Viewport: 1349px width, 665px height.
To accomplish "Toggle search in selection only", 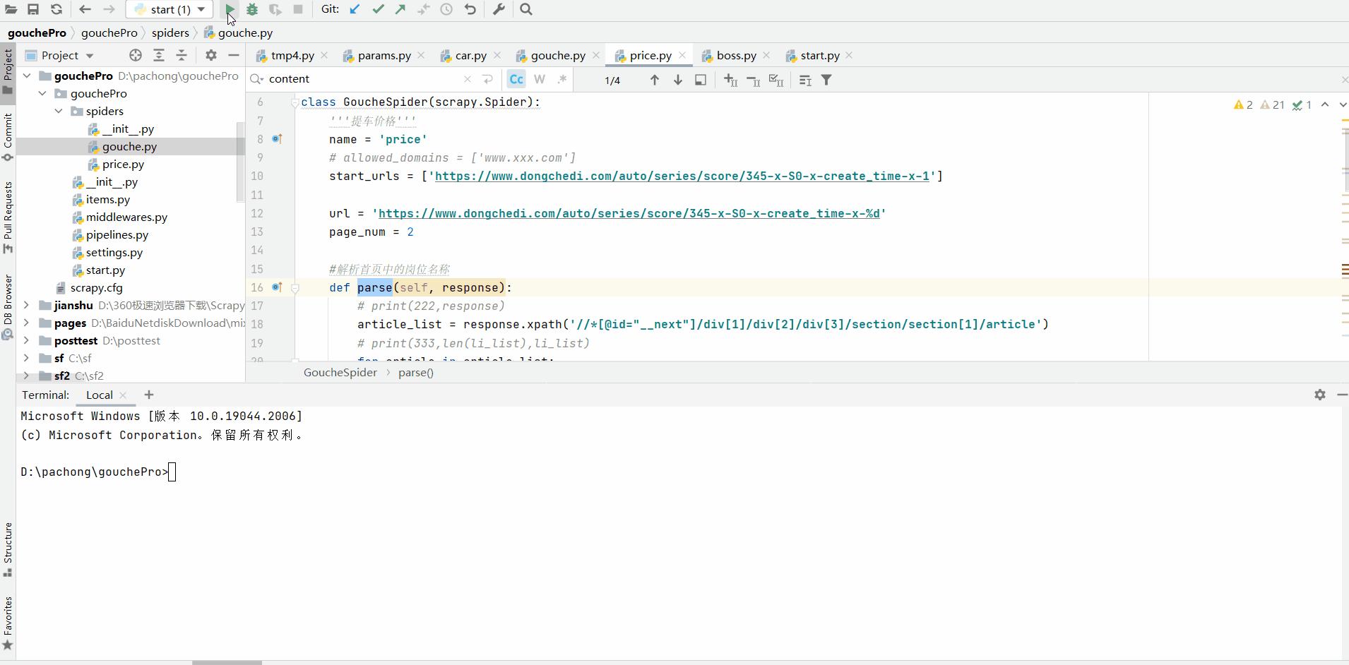I will pos(701,80).
